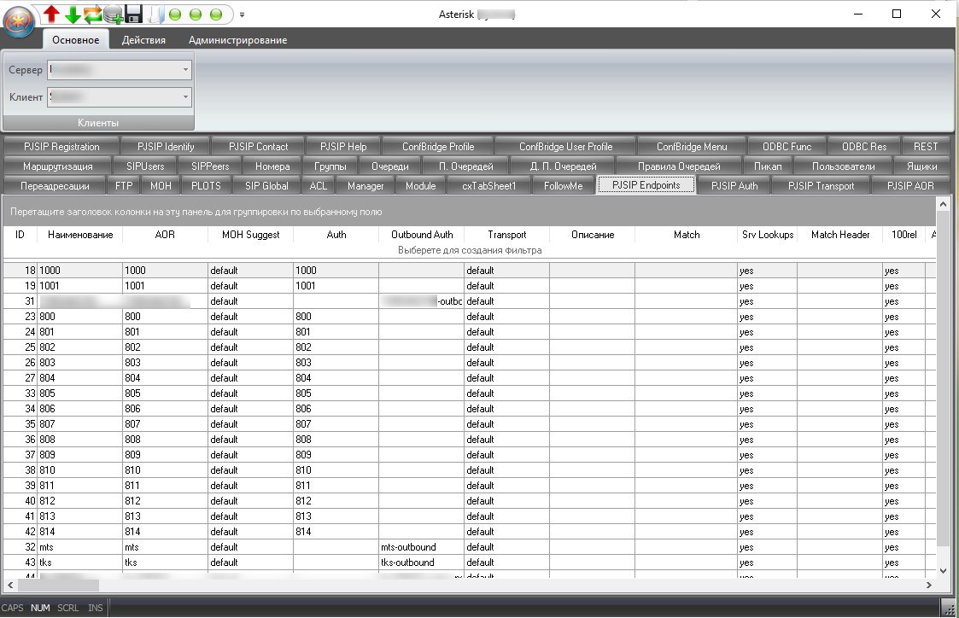Open the PJSIP Registration tab
The height and width of the screenshot is (618, 959).
61,147
